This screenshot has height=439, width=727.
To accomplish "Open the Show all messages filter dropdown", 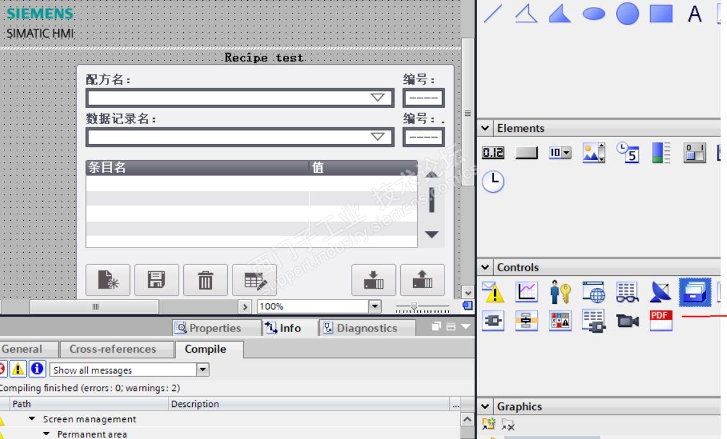I will coord(202,369).
